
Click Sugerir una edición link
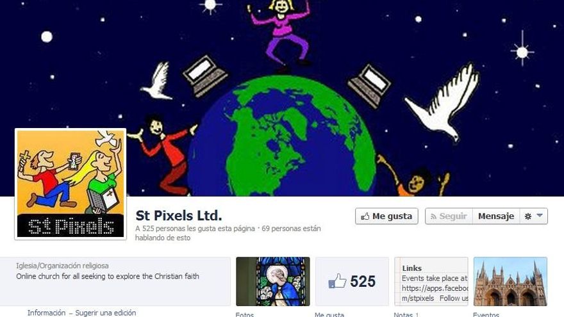click(105, 313)
